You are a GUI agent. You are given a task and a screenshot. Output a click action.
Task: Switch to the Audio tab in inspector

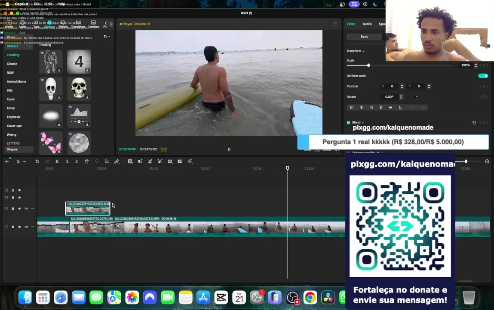pos(367,24)
